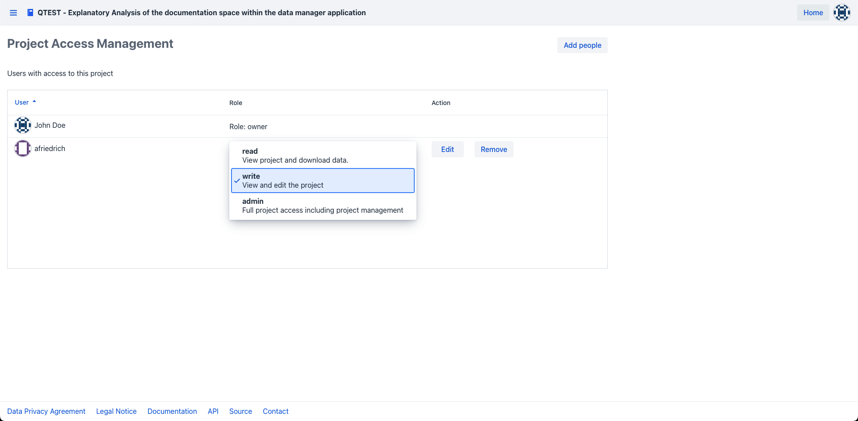Click Edit for afriedrich
This screenshot has width=858, height=421.
pyautogui.click(x=447, y=149)
